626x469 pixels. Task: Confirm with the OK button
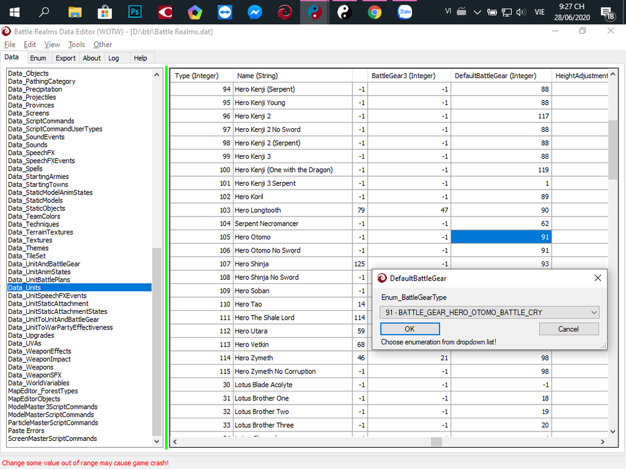point(409,329)
